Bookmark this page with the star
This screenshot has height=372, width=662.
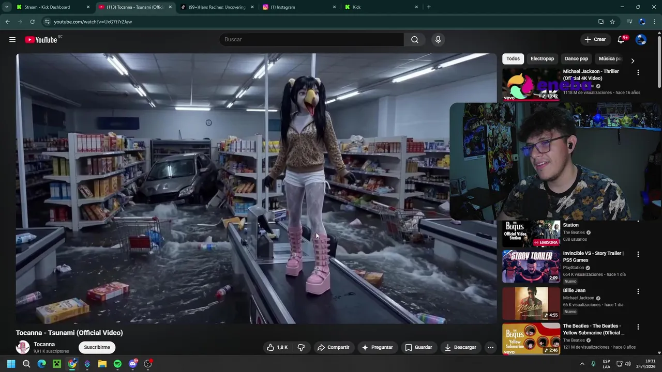pos(612,22)
